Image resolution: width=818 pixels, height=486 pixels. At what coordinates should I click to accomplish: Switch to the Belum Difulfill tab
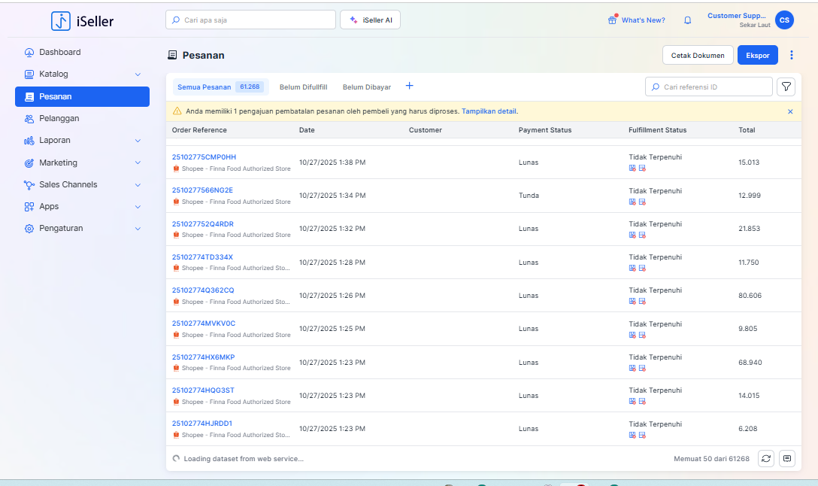point(303,87)
